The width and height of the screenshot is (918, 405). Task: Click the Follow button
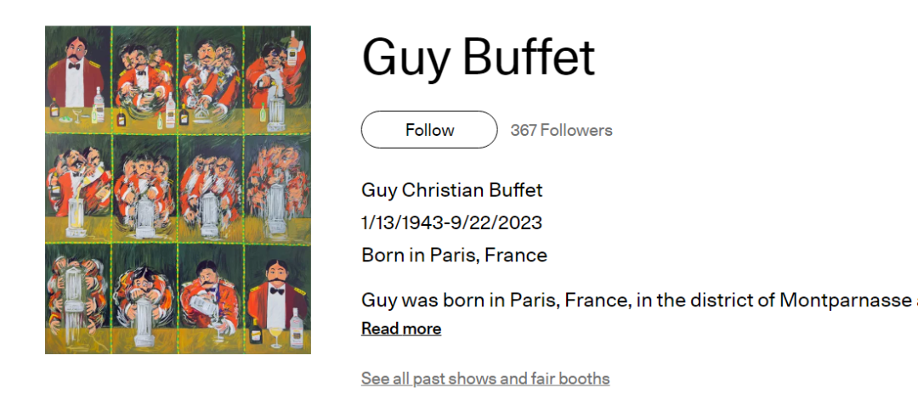point(429,130)
